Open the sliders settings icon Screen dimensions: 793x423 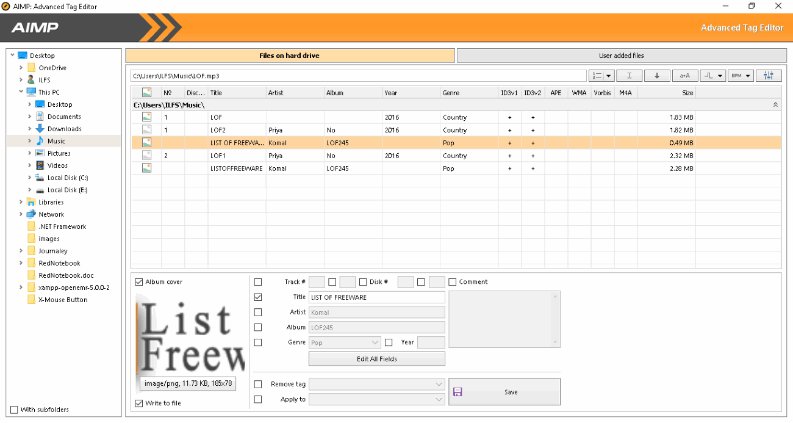point(769,76)
